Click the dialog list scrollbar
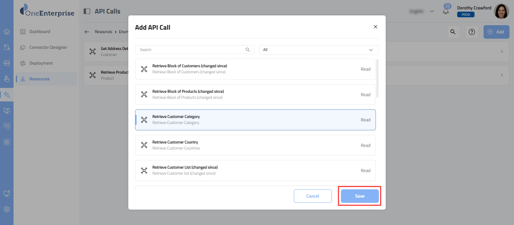The height and width of the screenshot is (225, 514). pyautogui.click(x=377, y=78)
